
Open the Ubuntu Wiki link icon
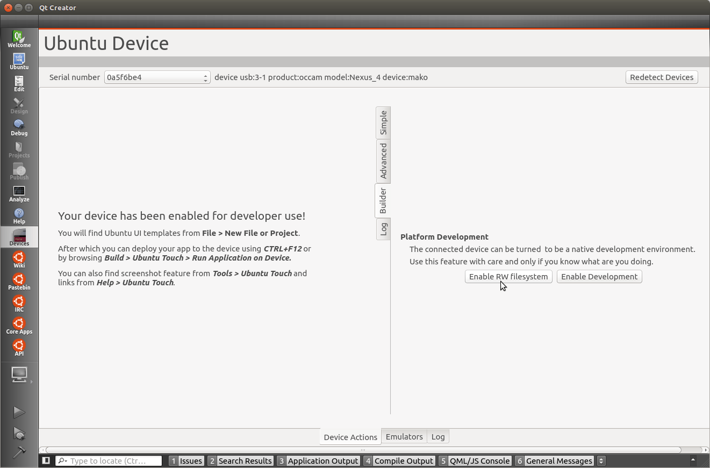(x=19, y=260)
